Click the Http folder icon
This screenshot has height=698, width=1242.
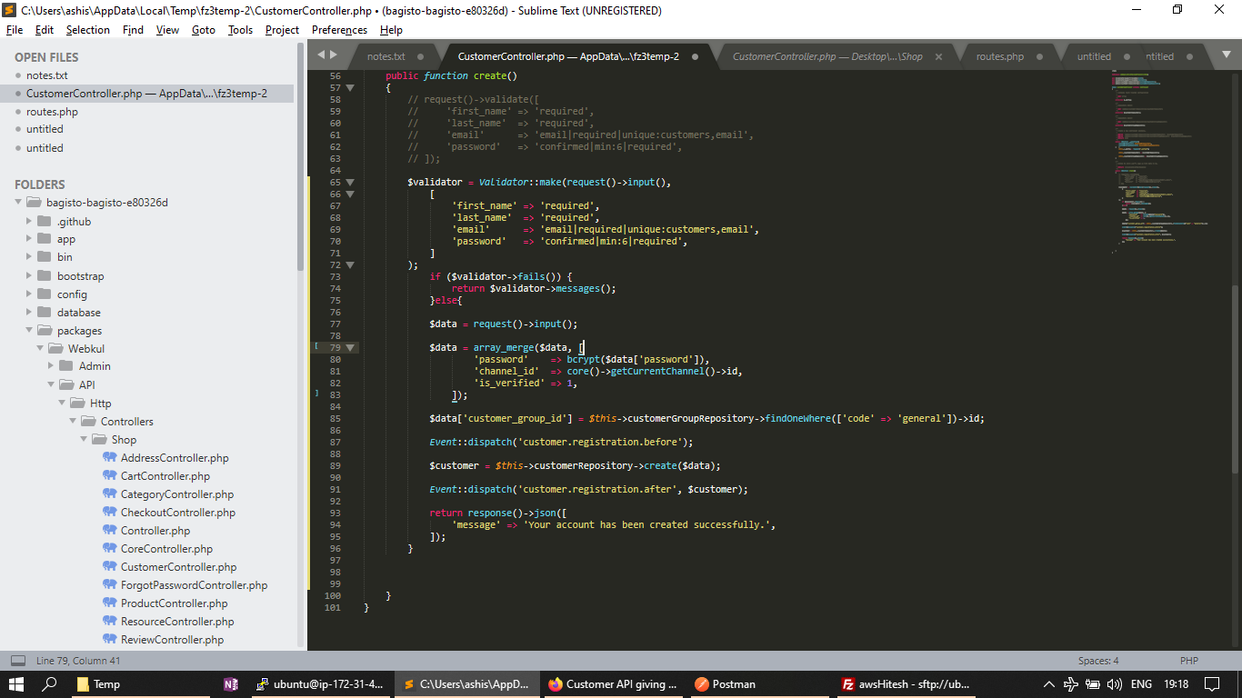tap(76, 403)
